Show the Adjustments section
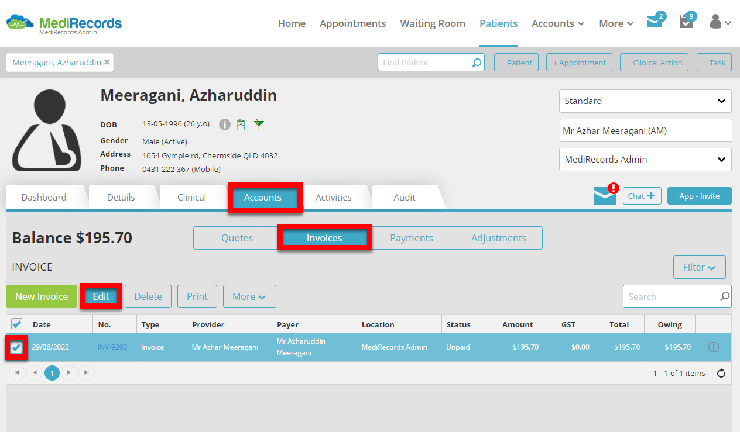The image size is (740, 432). [x=499, y=238]
